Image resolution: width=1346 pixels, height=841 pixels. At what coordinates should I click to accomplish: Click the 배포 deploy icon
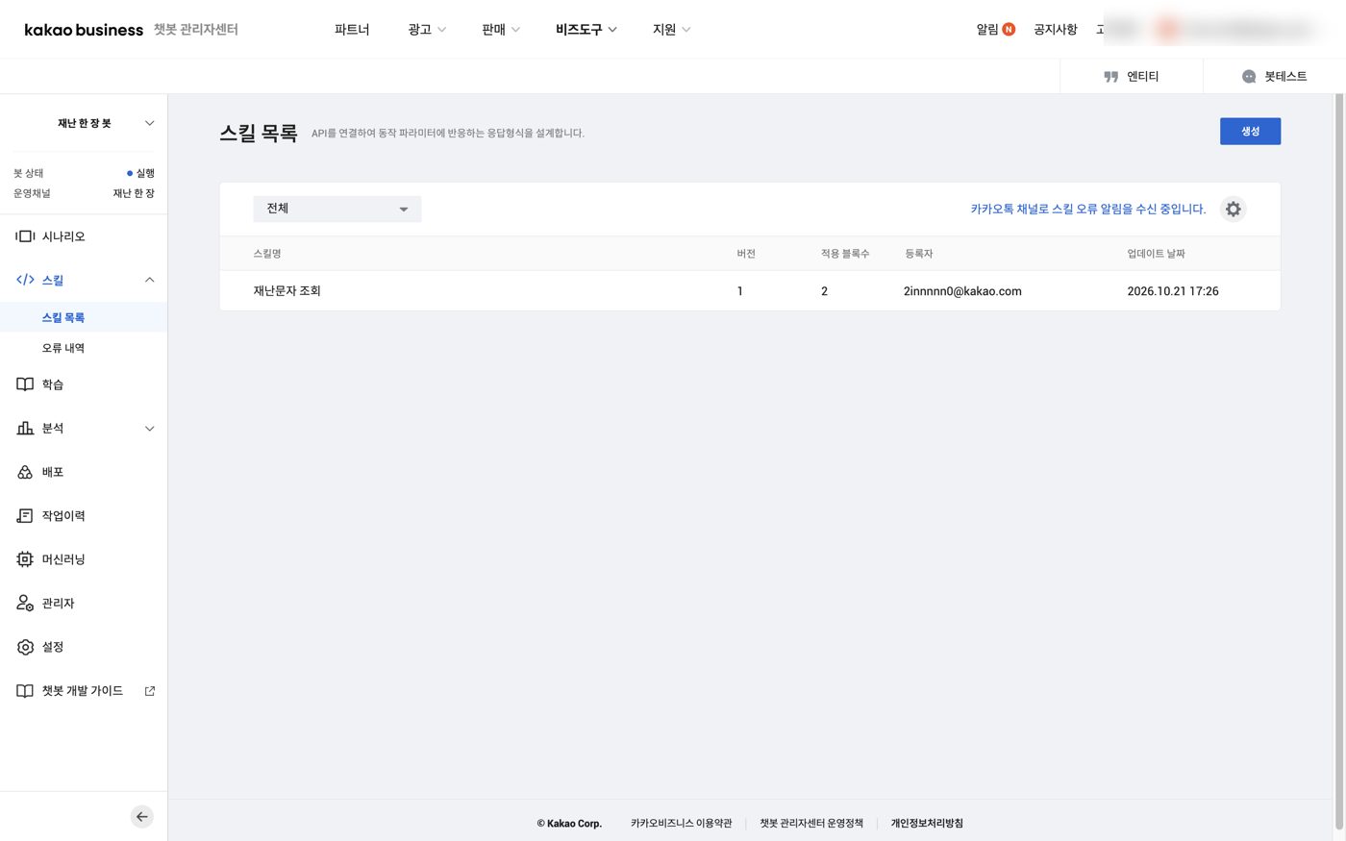pyautogui.click(x=25, y=472)
